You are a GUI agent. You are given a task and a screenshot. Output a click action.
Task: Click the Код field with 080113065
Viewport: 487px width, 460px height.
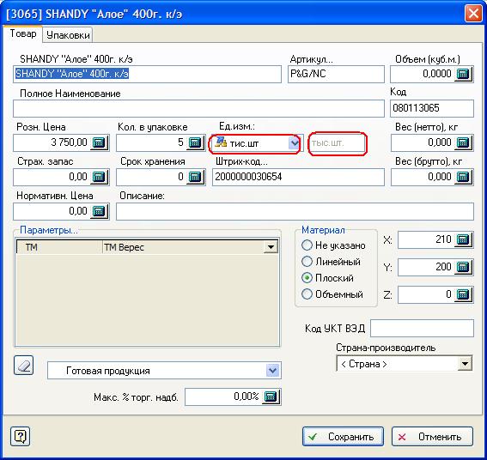click(432, 108)
